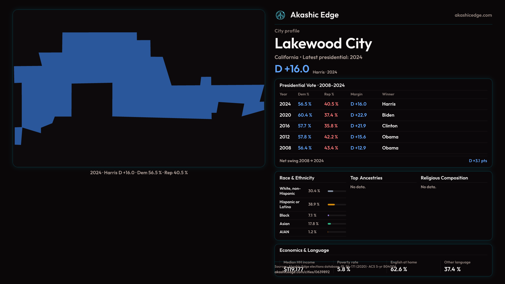Viewport: 505px width, 284px height.
Task: Click the Dem % column header
Action: pyautogui.click(x=303, y=94)
